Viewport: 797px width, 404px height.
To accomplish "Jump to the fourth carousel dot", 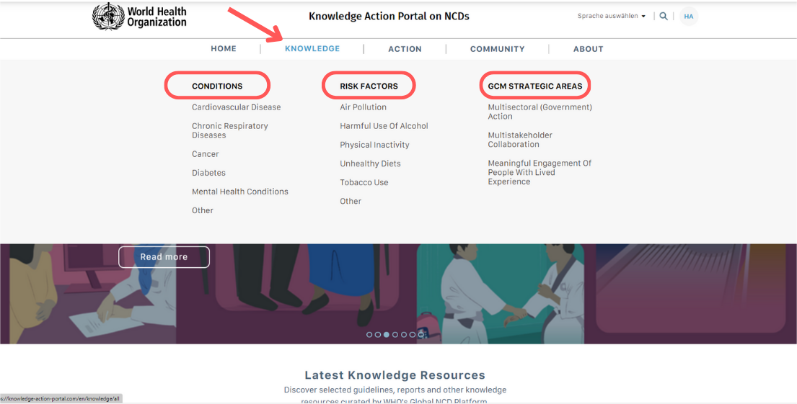I will [395, 335].
